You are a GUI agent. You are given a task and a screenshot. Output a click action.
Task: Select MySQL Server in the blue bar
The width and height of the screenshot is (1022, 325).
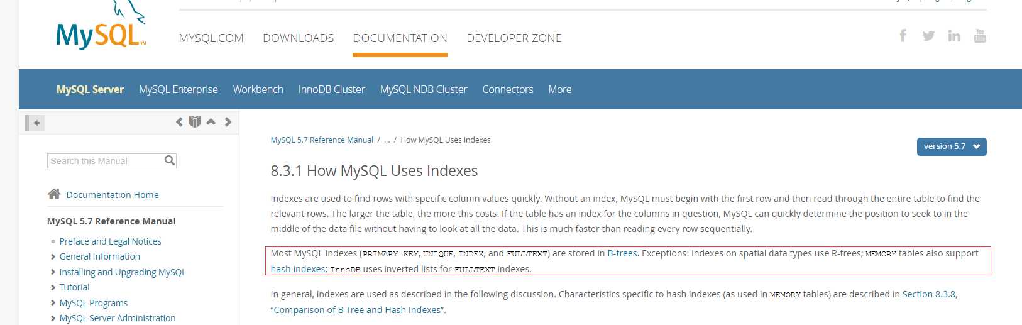pos(90,89)
